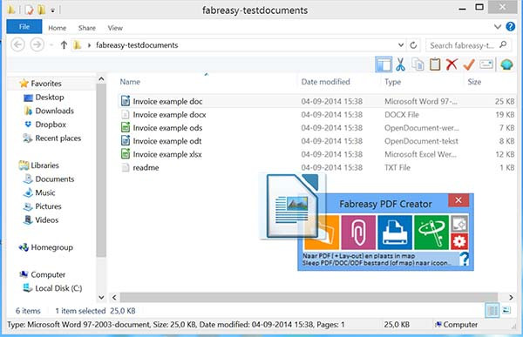Click the new folder title bar icon
The height and width of the screenshot is (337, 523).
(x=41, y=10)
